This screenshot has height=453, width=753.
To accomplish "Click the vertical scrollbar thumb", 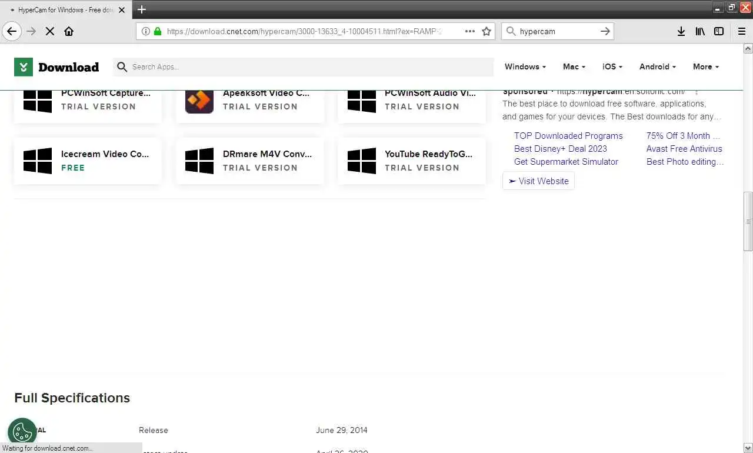I will (x=748, y=222).
